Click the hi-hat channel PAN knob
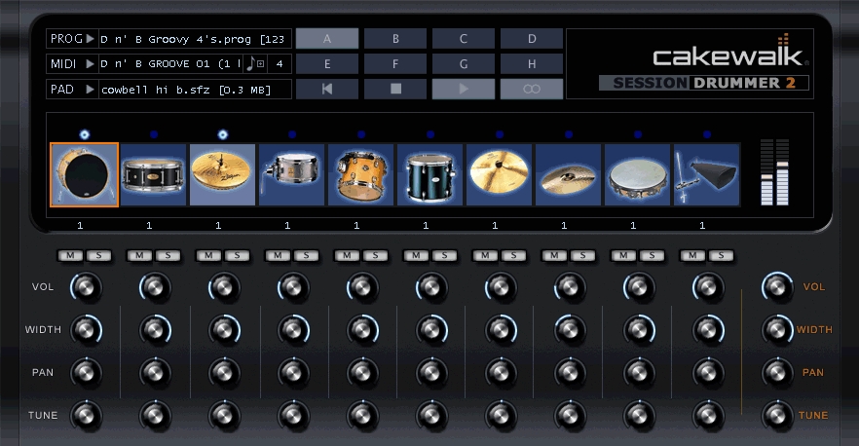This screenshot has height=446, width=859. pos(224,373)
